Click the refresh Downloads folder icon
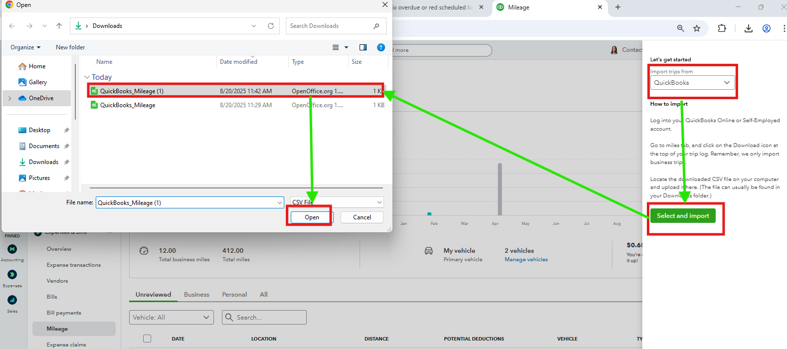The height and width of the screenshot is (349, 787). click(x=271, y=26)
